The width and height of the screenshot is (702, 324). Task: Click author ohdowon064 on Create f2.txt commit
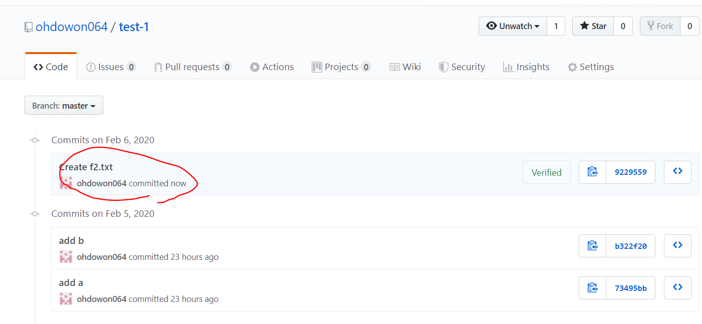pos(102,183)
